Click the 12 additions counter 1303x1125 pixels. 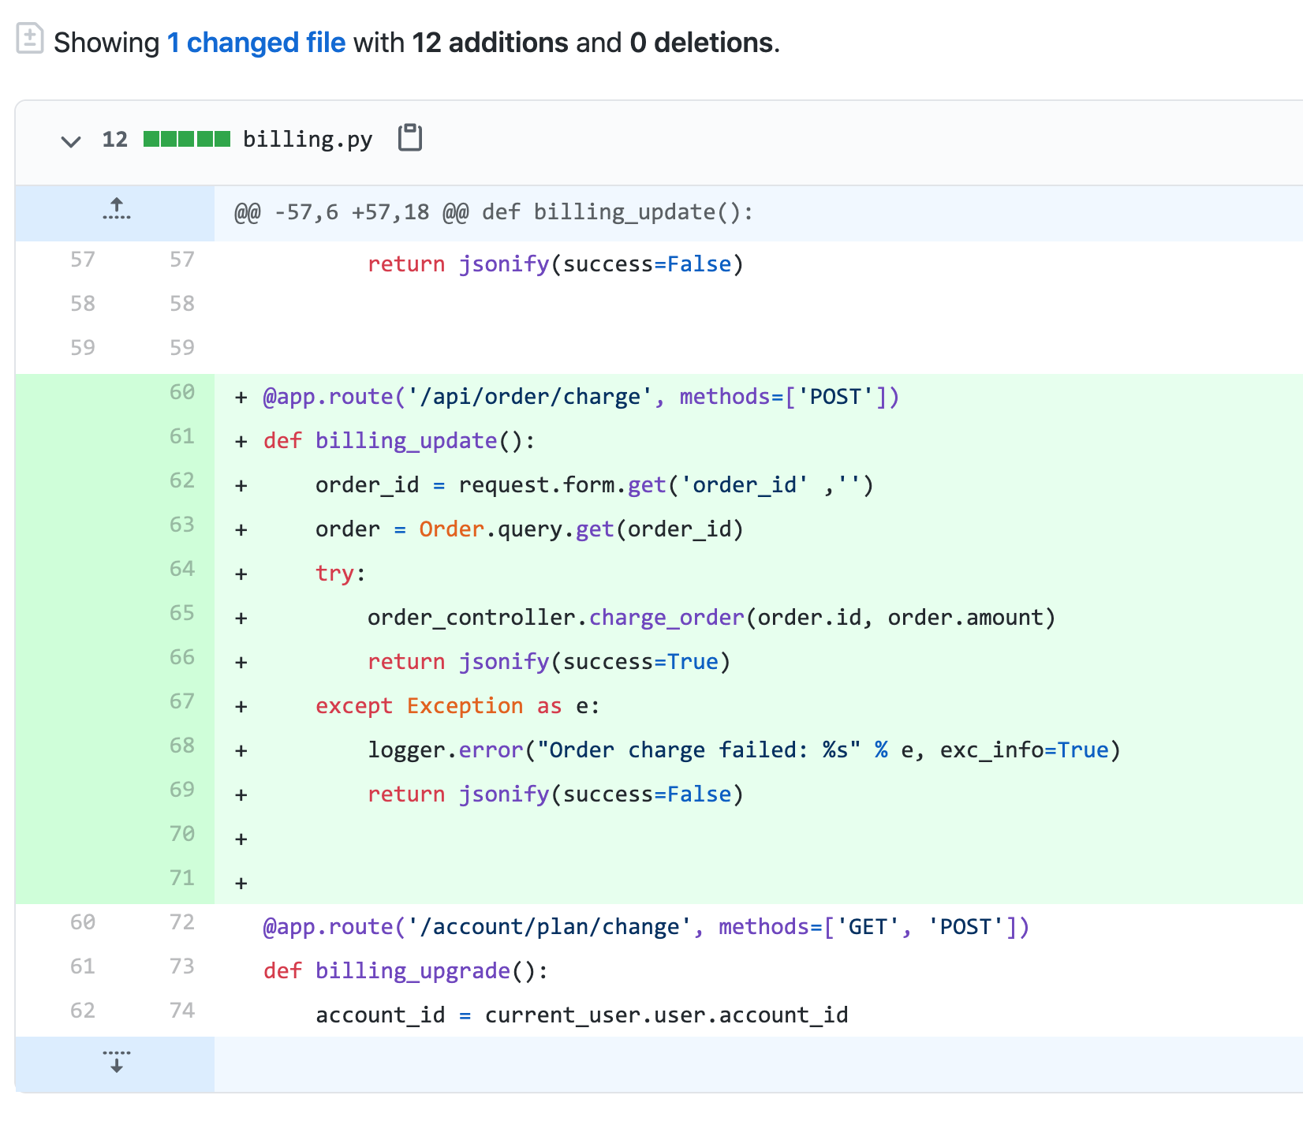(490, 42)
